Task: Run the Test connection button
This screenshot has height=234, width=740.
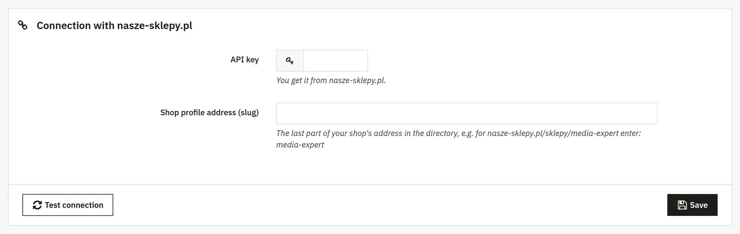Action: [68, 205]
